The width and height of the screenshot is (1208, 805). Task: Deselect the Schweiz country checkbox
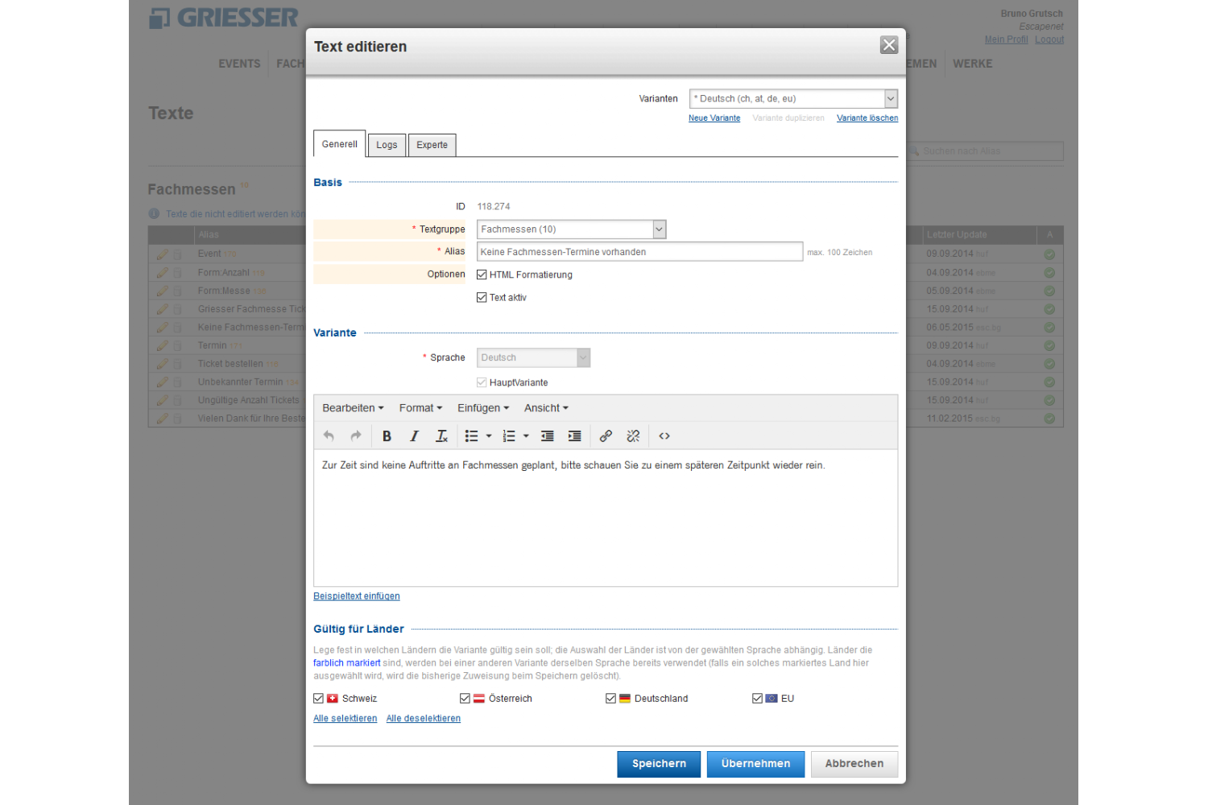(319, 699)
